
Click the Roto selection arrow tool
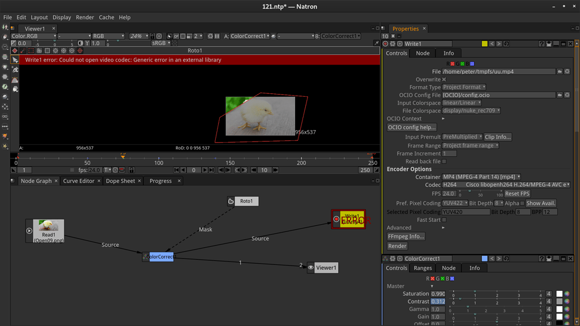point(15,59)
